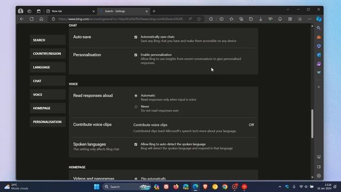Jump to COUNTRY/REGION settings section

point(47,53)
